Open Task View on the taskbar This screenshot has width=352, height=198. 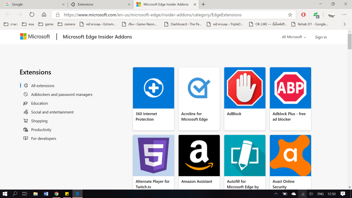click(25, 194)
